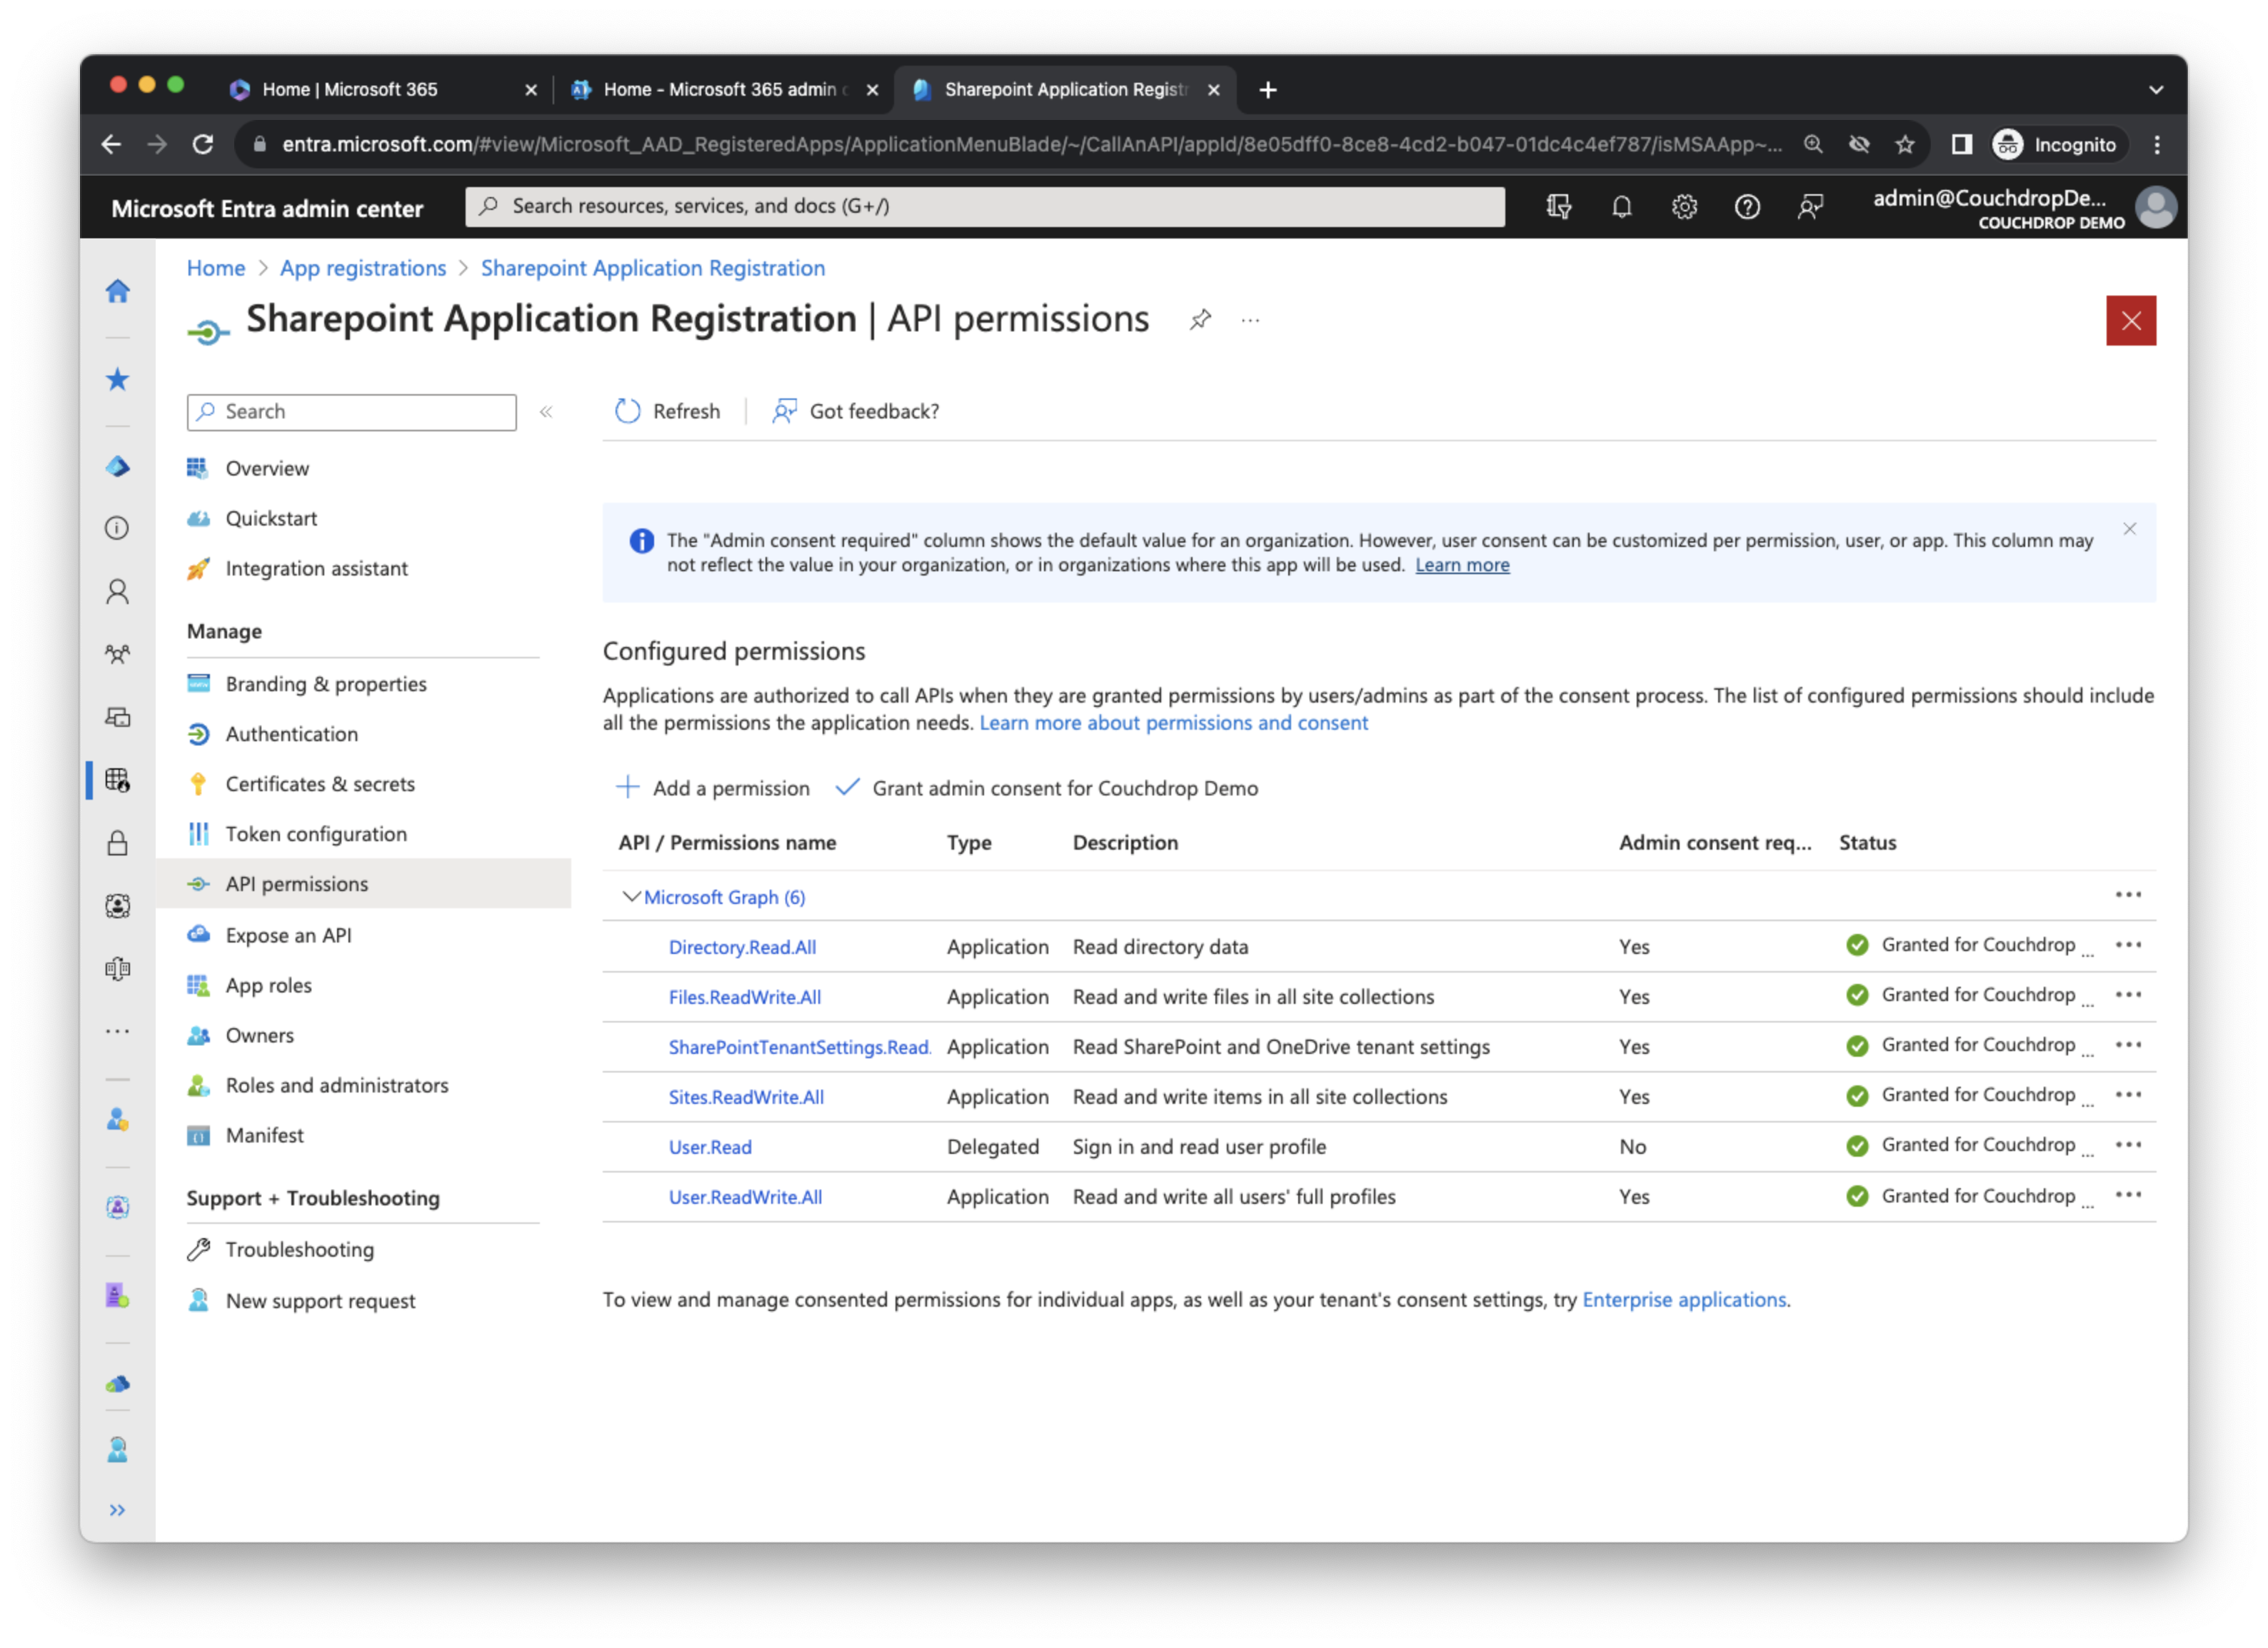Image resolution: width=2268 pixels, height=1648 pixels.
Task: Open the help question mark icon
Action: 1747,207
